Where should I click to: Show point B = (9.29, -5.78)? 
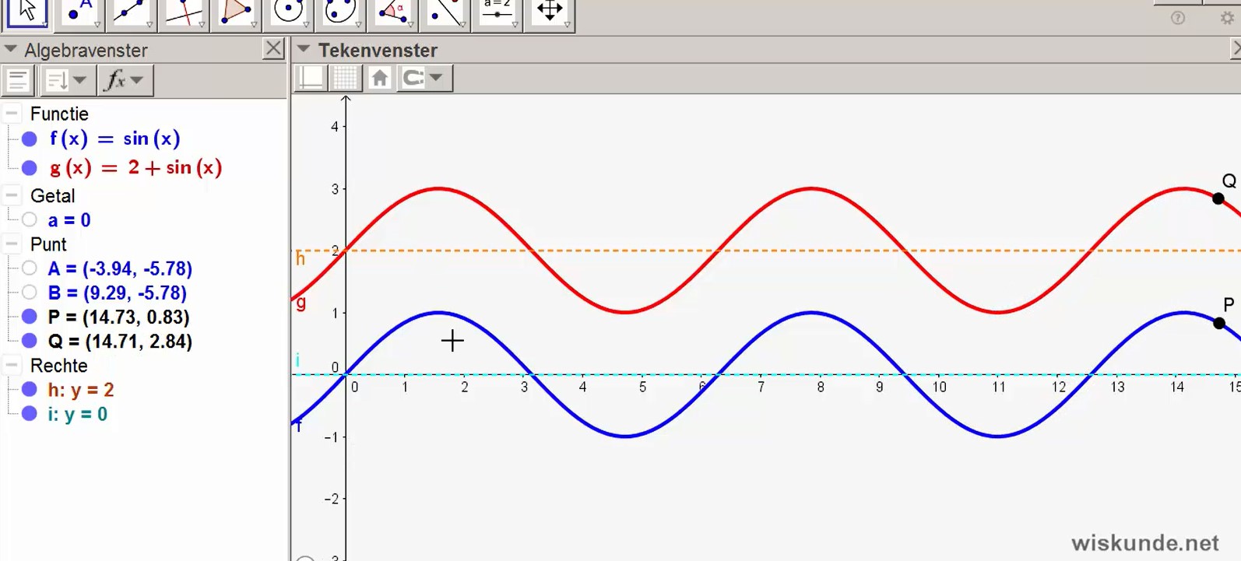(30, 293)
